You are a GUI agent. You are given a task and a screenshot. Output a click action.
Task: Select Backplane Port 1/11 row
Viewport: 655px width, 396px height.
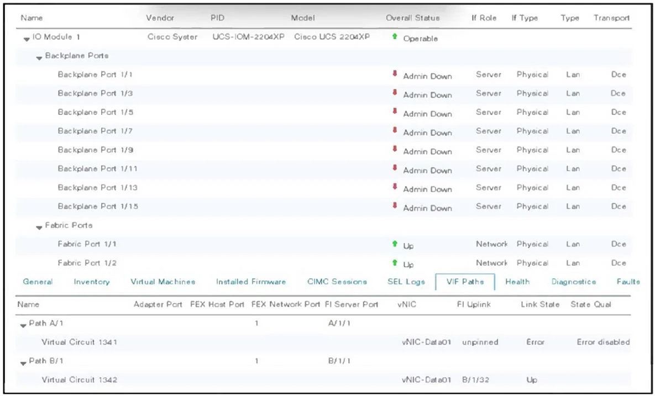(x=324, y=168)
